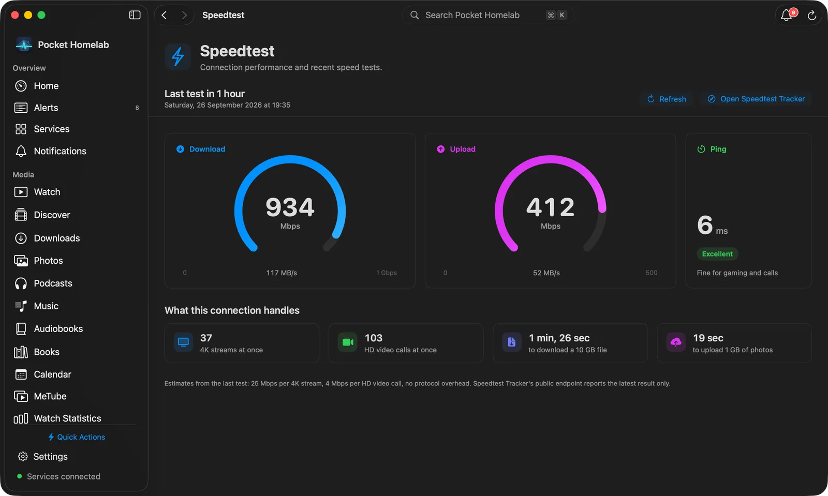Click the 4K streams monitor icon
Image resolution: width=828 pixels, height=496 pixels.
coord(183,342)
